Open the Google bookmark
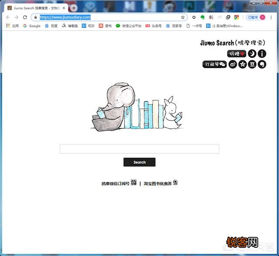The width and height of the screenshot is (279, 256). pyautogui.click(x=32, y=26)
